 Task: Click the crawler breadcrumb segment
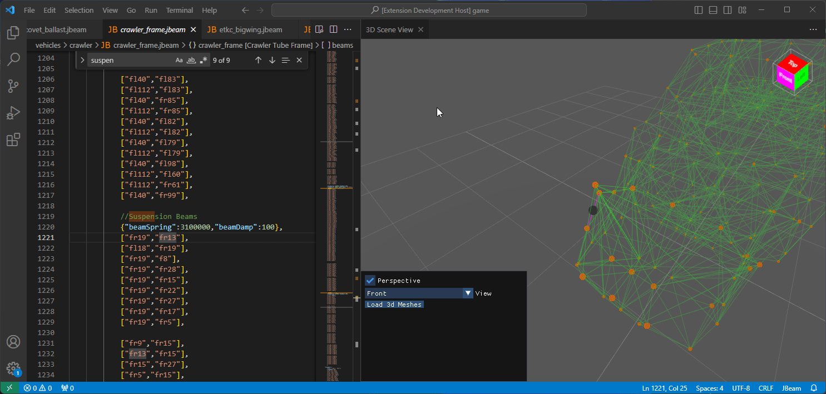click(x=81, y=45)
